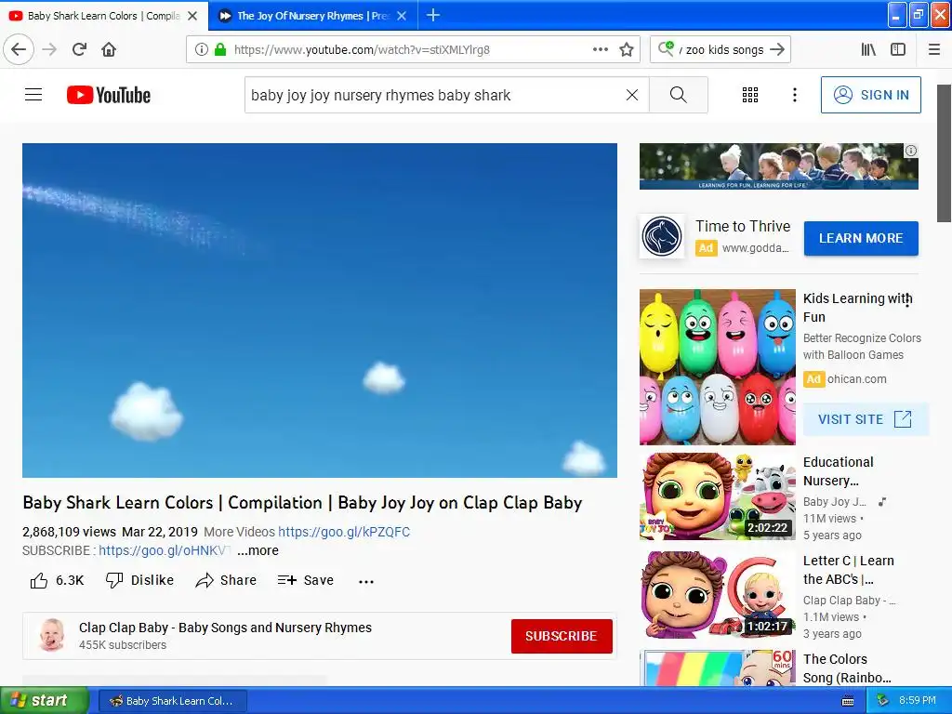Close The Joy Of Nursery Rhymes tab
952x714 pixels.
(402, 16)
